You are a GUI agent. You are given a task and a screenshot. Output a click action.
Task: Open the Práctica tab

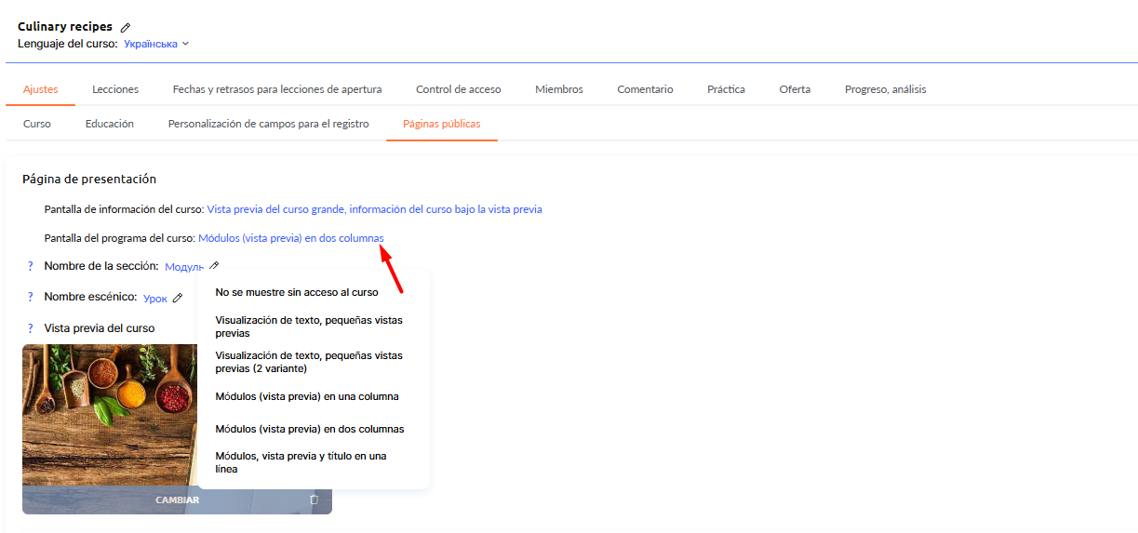click(726, 89)
